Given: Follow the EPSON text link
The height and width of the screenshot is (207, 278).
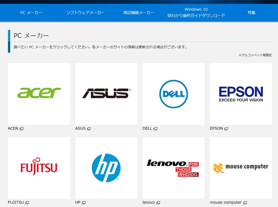Looking at the screenshot, I should click(216, 129).
